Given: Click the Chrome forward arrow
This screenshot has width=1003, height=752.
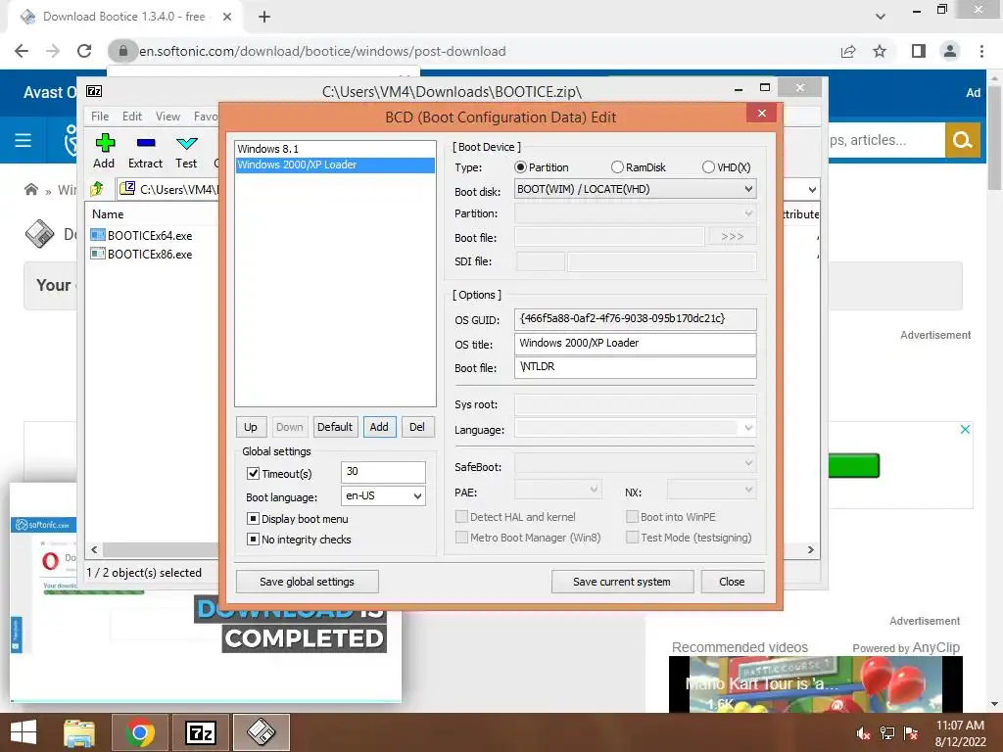Looking at the screenshot, I should [53, 51].
